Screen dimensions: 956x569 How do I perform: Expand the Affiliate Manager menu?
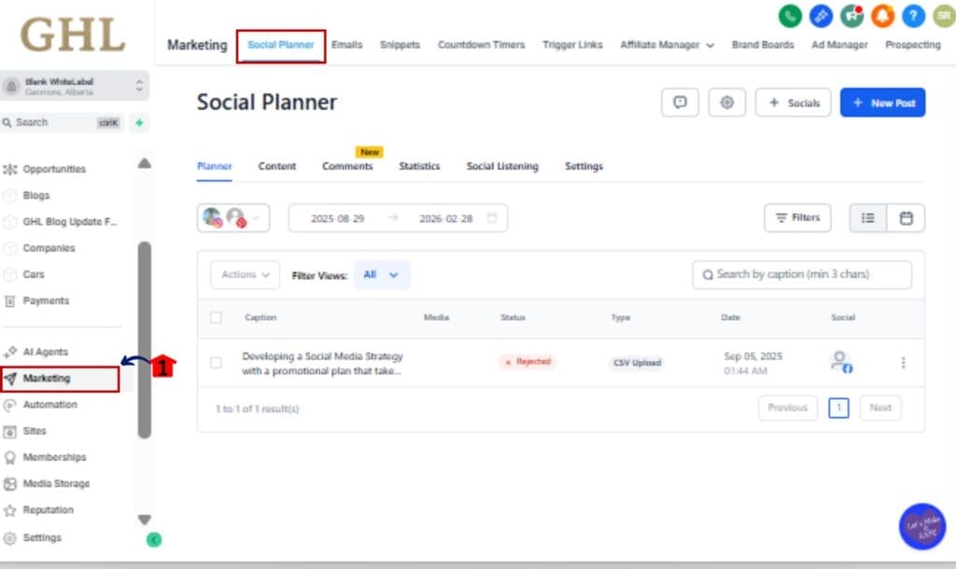[667, 45]
